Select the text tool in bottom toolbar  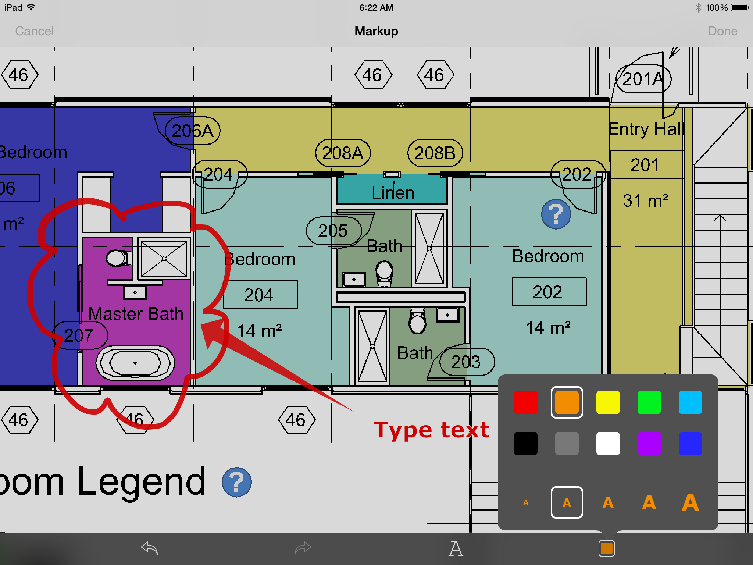coord(455,548)
